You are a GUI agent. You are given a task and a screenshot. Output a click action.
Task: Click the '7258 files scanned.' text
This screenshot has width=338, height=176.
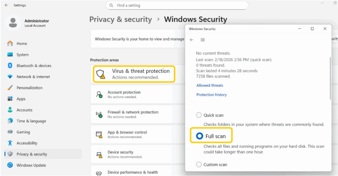click(x=213, y=76)
